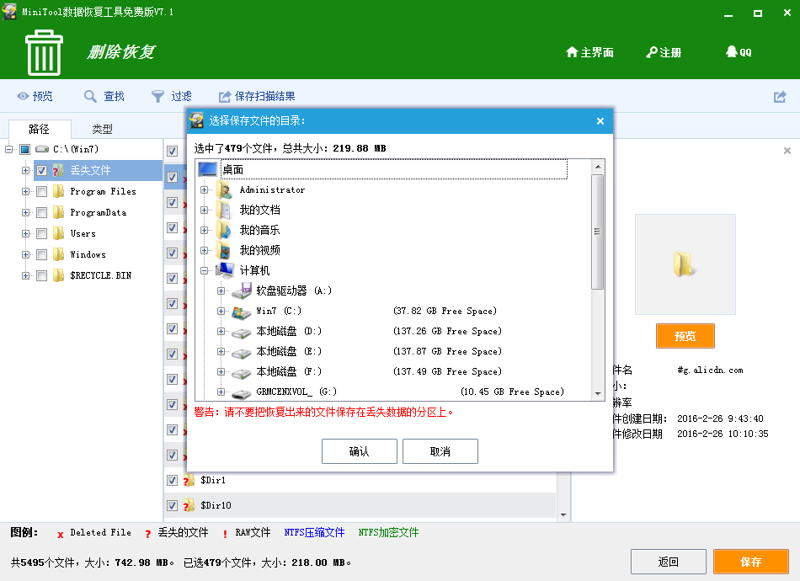Check the ProgramData checkbox
Screen dimensions: 800x581
point(42,212)
